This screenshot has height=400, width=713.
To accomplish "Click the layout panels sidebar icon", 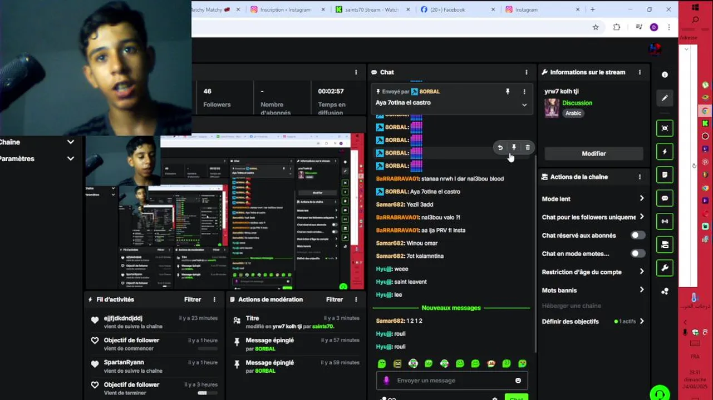I will pos(665,244).
